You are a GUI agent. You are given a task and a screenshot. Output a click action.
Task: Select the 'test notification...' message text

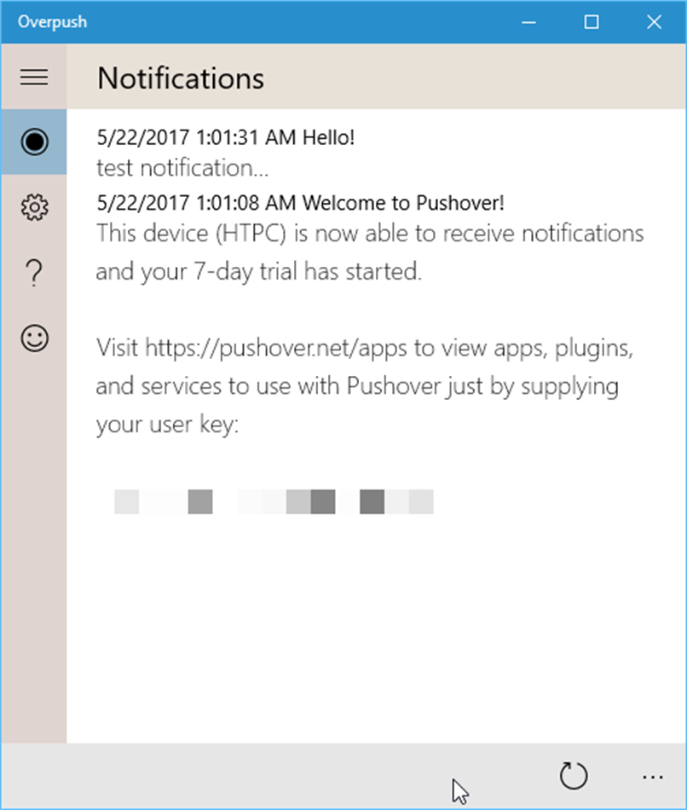pos(182,169)
